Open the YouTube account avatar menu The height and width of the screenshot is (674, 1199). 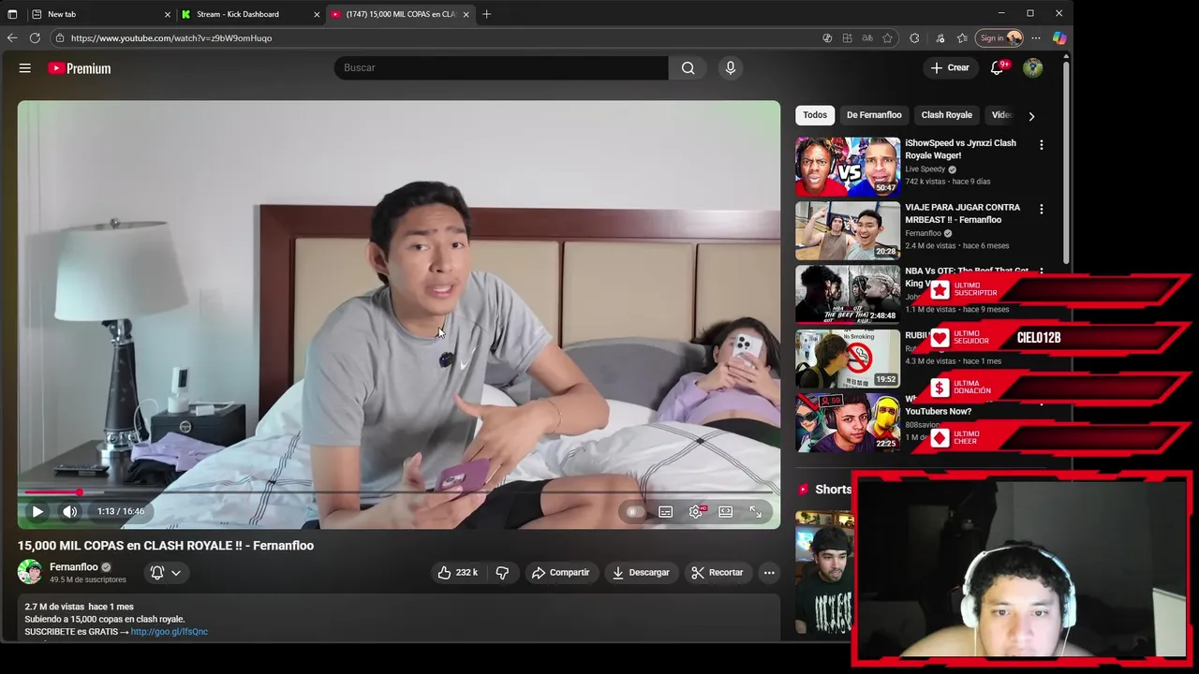[1032, 67]
